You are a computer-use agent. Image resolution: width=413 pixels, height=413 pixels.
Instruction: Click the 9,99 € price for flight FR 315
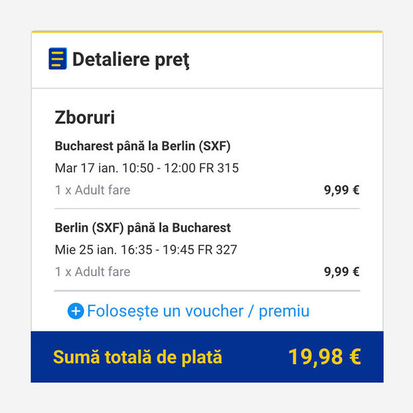tap(341, 191)
